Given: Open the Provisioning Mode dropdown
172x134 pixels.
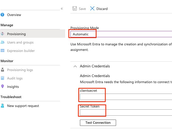Looking at the screenshot, I should (x=121, y=34).
